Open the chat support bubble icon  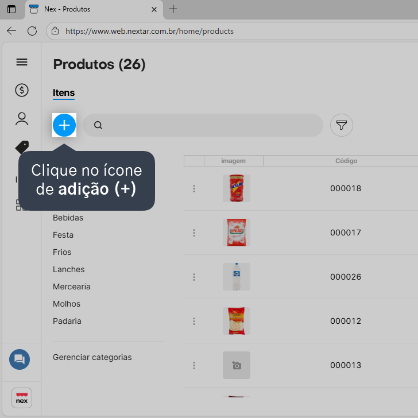20,359
